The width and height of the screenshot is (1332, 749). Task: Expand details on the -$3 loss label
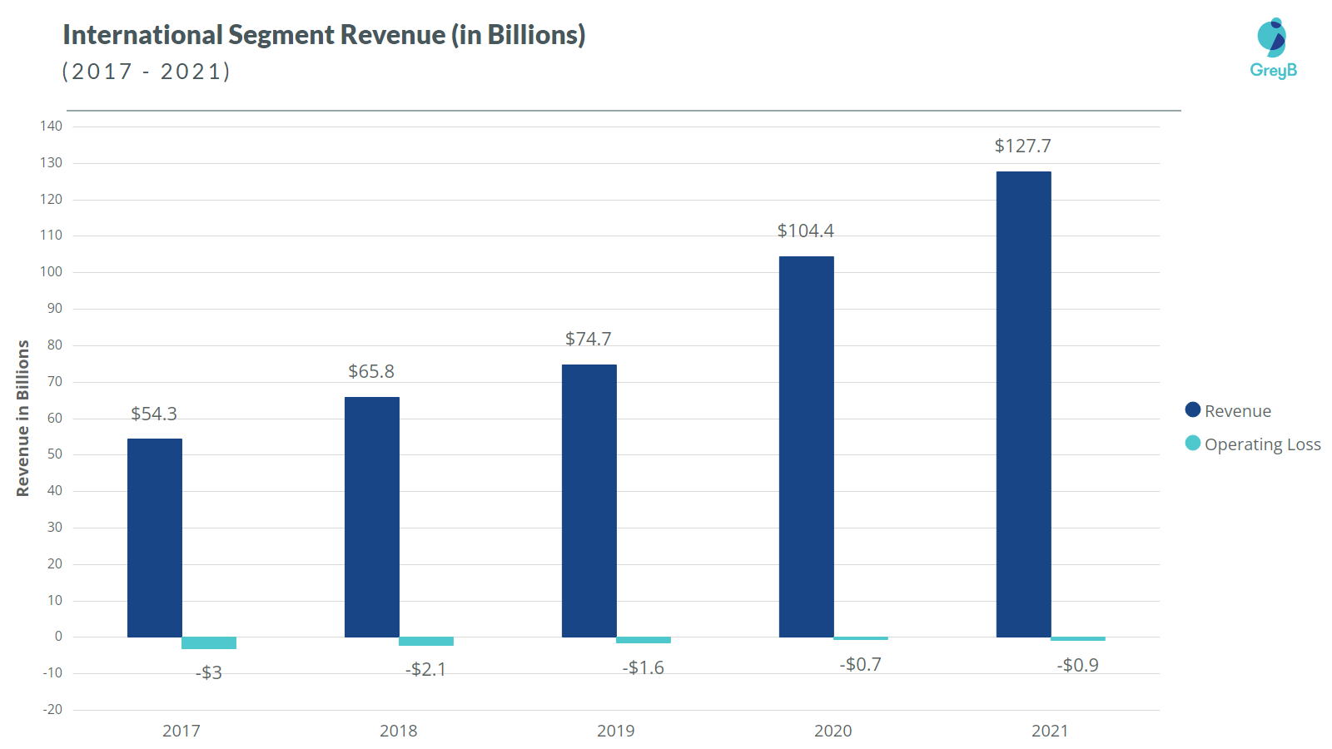209,671
